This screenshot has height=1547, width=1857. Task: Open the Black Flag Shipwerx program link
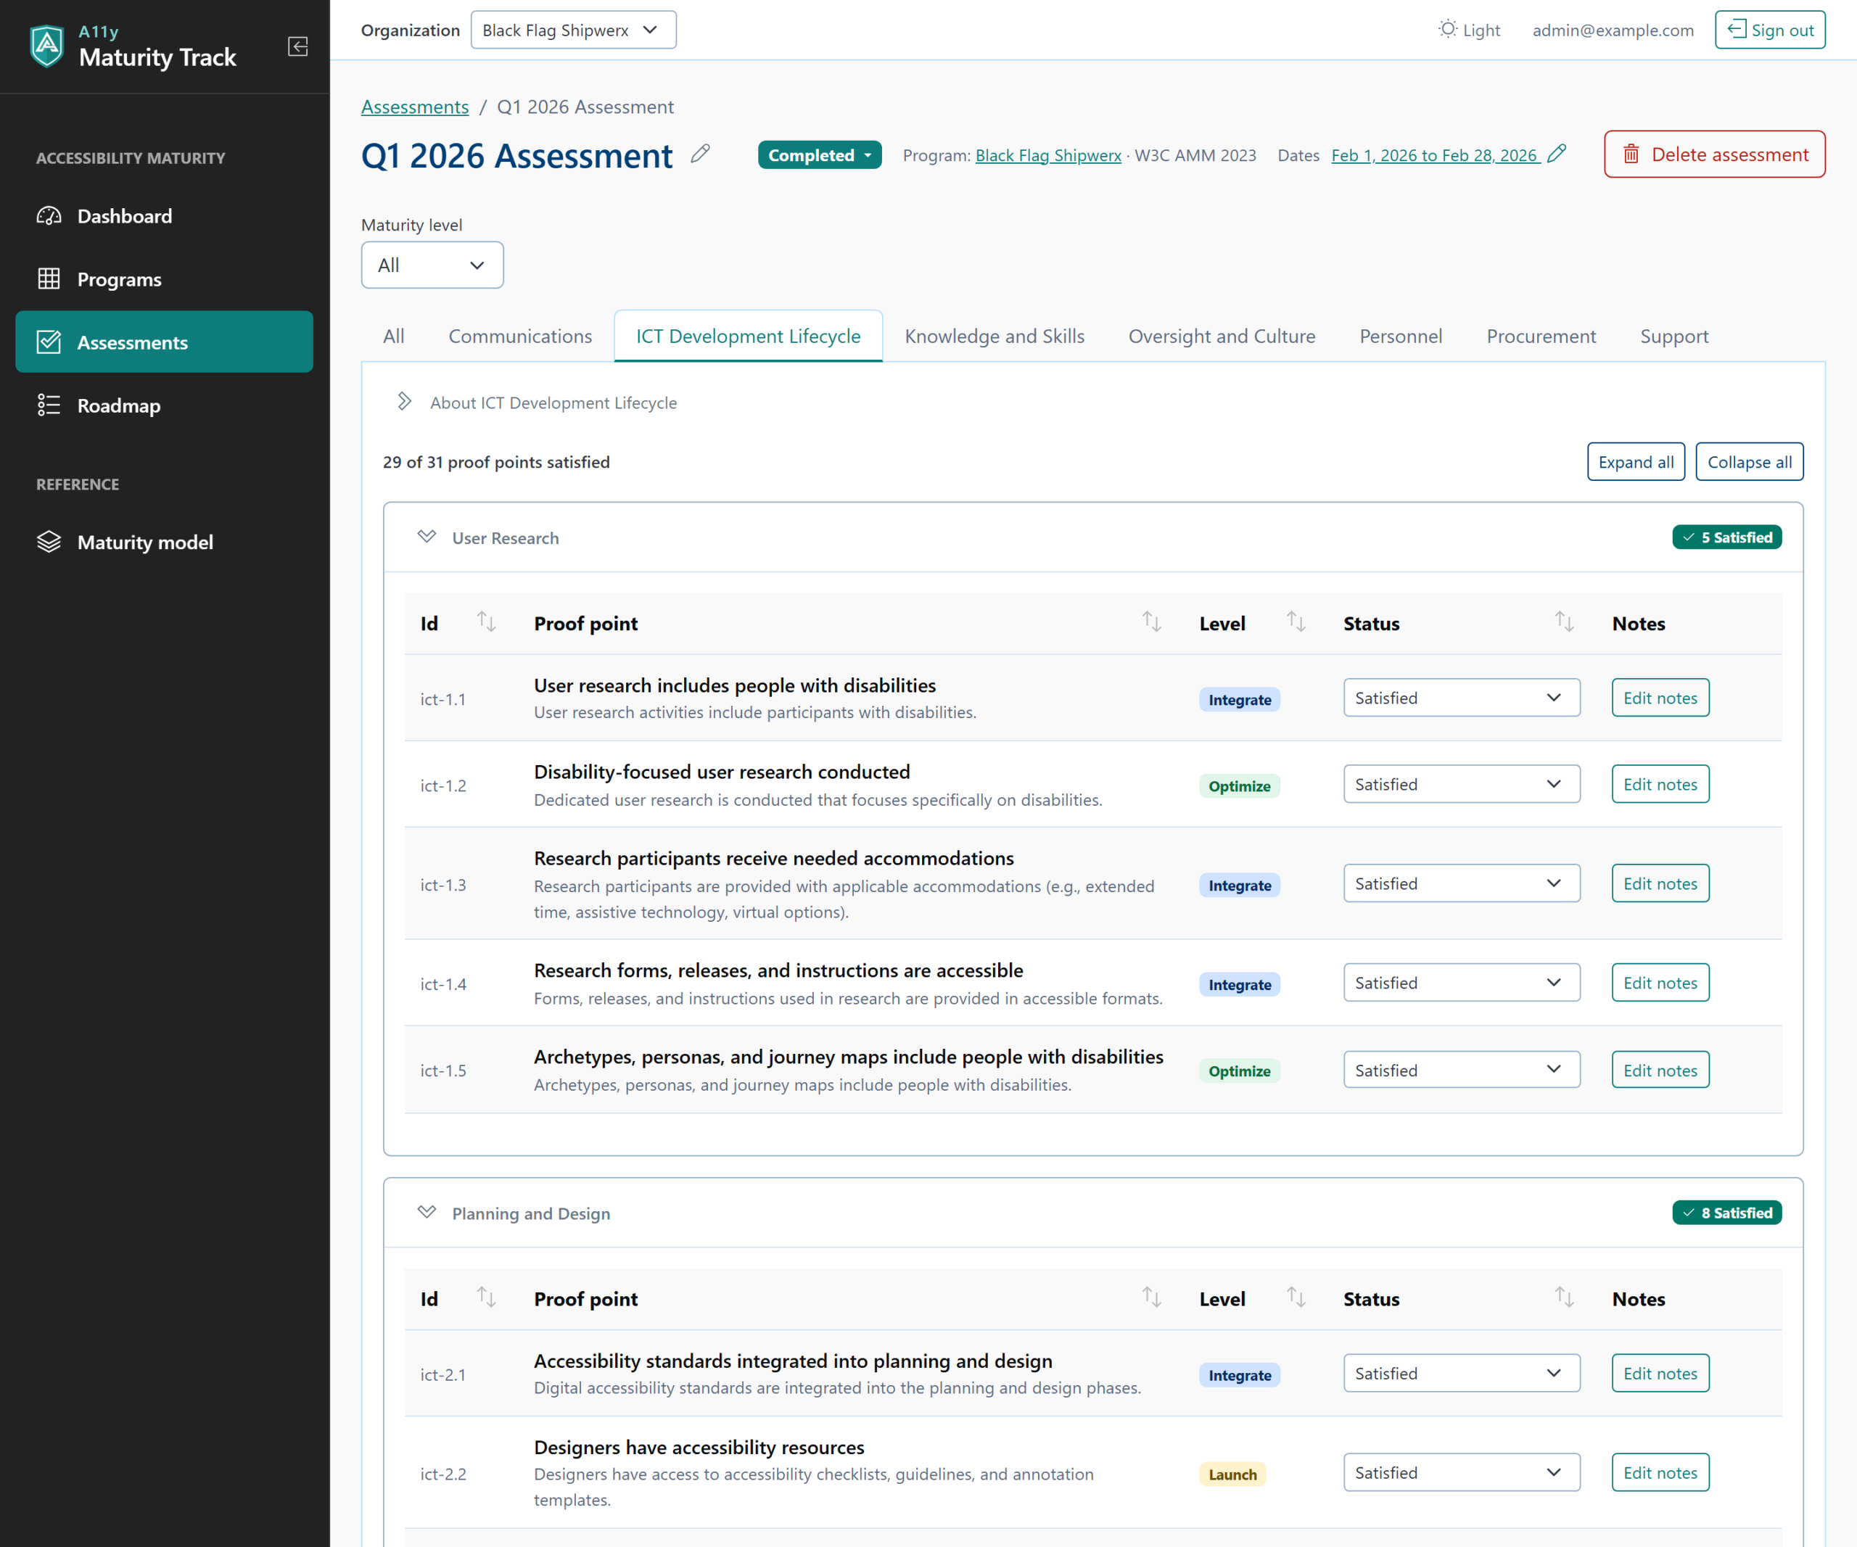pos(1048,156)
